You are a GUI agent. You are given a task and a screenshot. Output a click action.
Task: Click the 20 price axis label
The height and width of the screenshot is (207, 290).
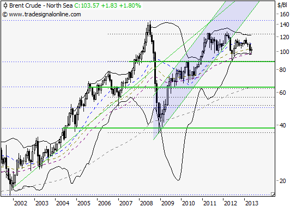tap(282, 180)
